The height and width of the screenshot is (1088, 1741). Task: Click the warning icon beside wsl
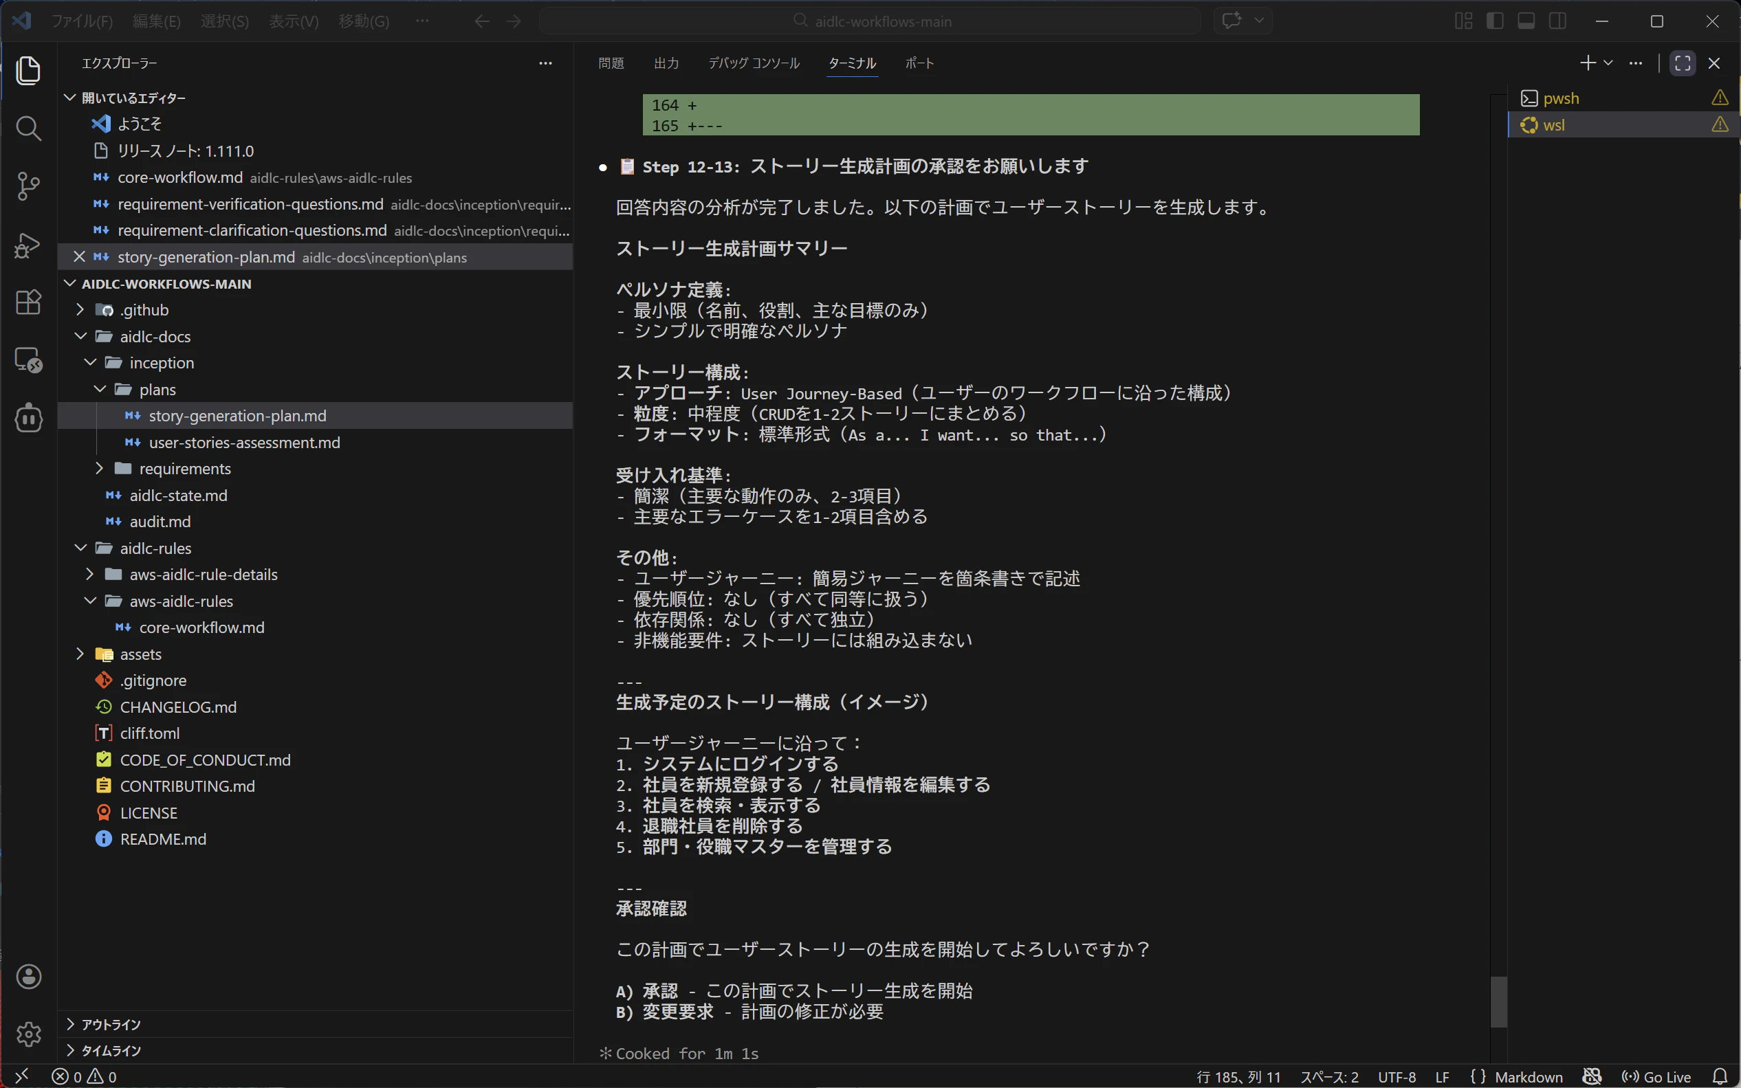pyautogui.click(x=1720, y=124)
